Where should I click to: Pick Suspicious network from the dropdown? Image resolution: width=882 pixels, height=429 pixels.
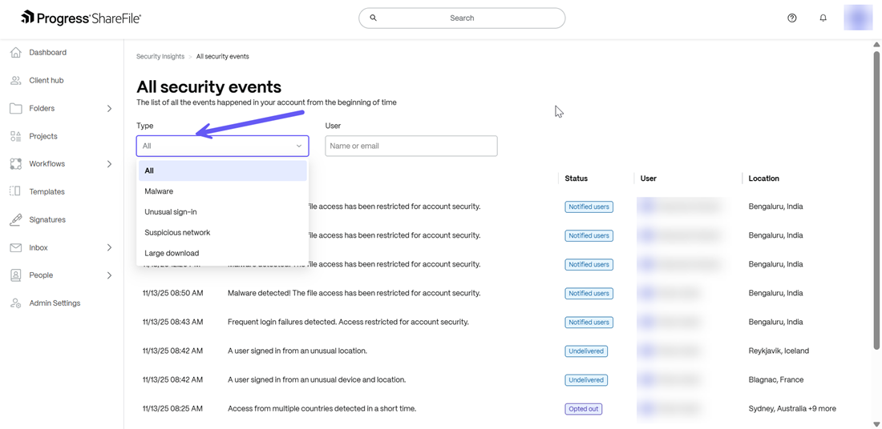coord(177,233)
